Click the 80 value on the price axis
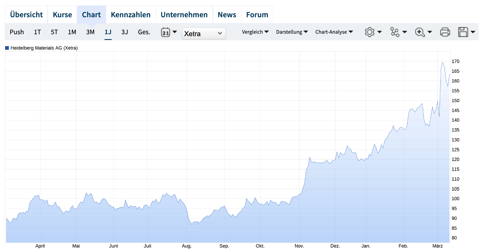Viewport: 481px width, 252px height. [x=454, y=238]
